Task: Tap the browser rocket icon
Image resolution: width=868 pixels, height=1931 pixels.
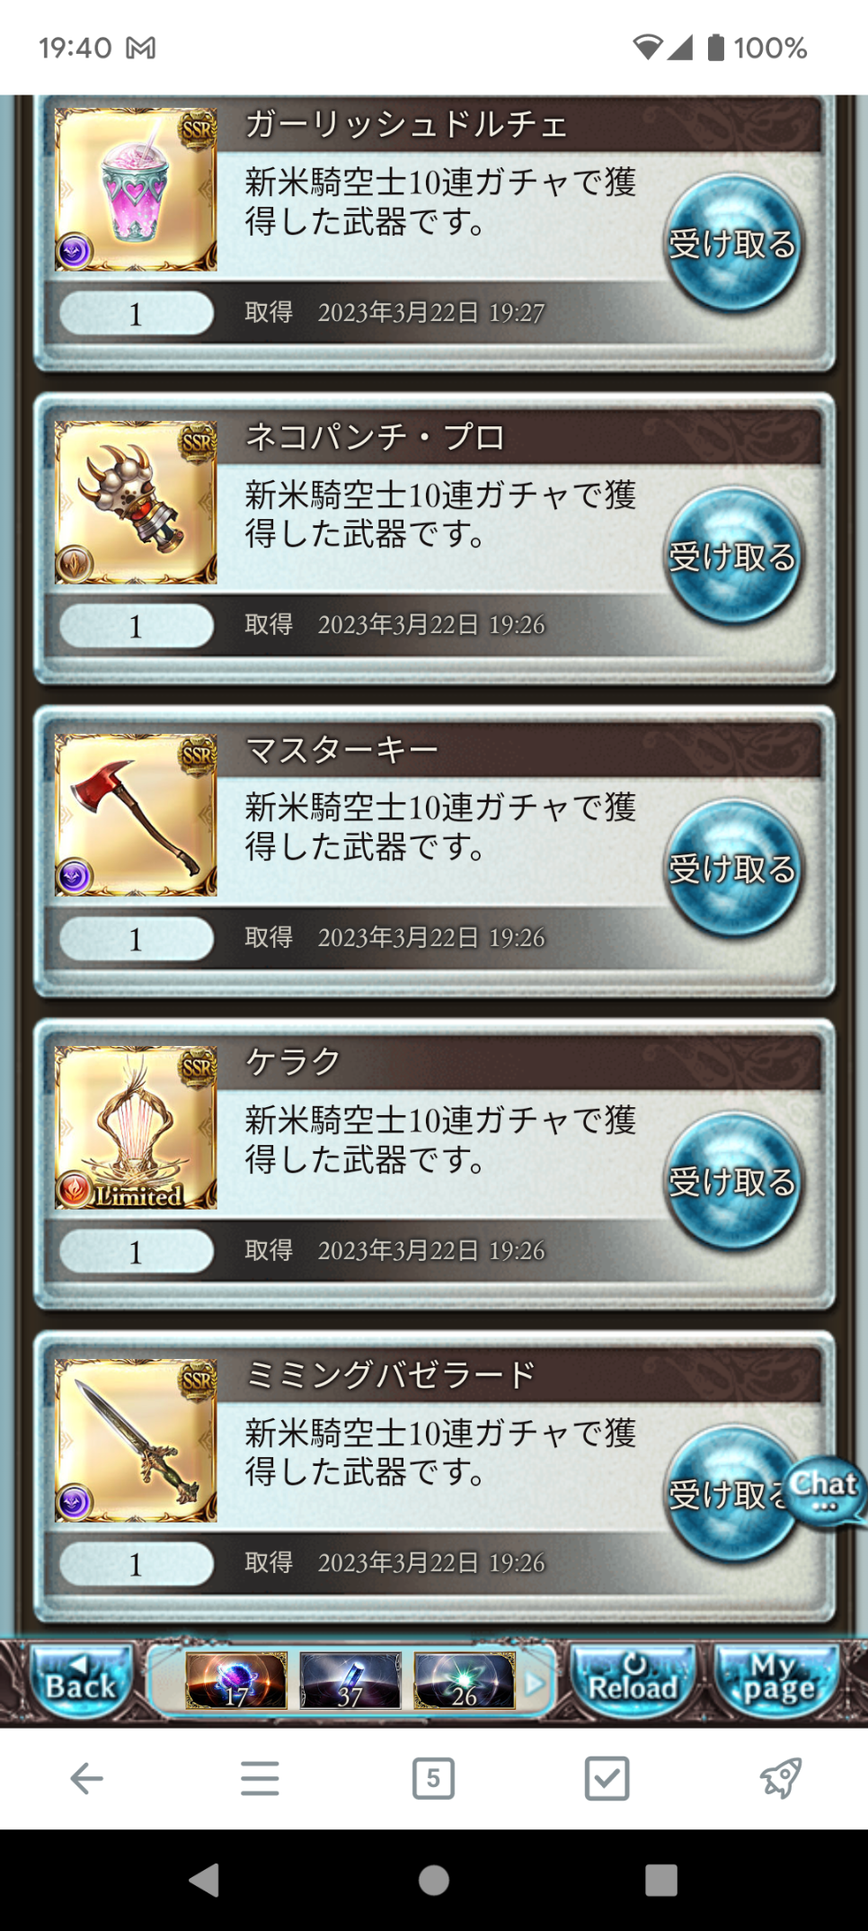Action: pyautogui.click(x=781, y=1778)
